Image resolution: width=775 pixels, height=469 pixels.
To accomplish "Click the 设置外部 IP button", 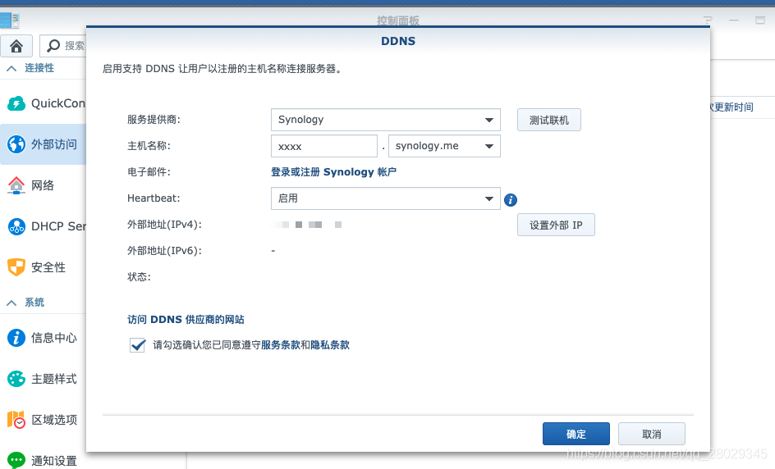I will (556, 225).
